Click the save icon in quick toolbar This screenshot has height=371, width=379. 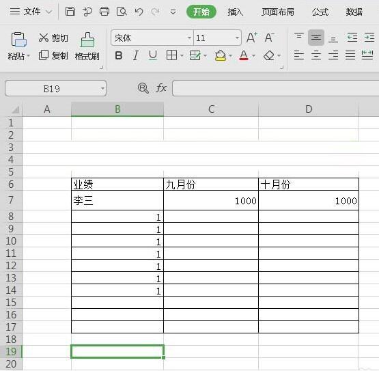[x=70, y=12]
